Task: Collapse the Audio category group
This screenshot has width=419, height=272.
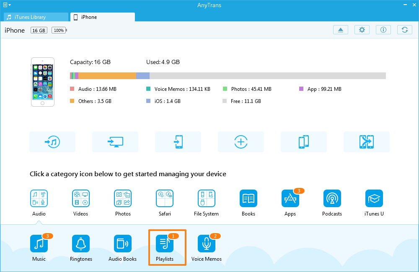Action: pos(39,198)
